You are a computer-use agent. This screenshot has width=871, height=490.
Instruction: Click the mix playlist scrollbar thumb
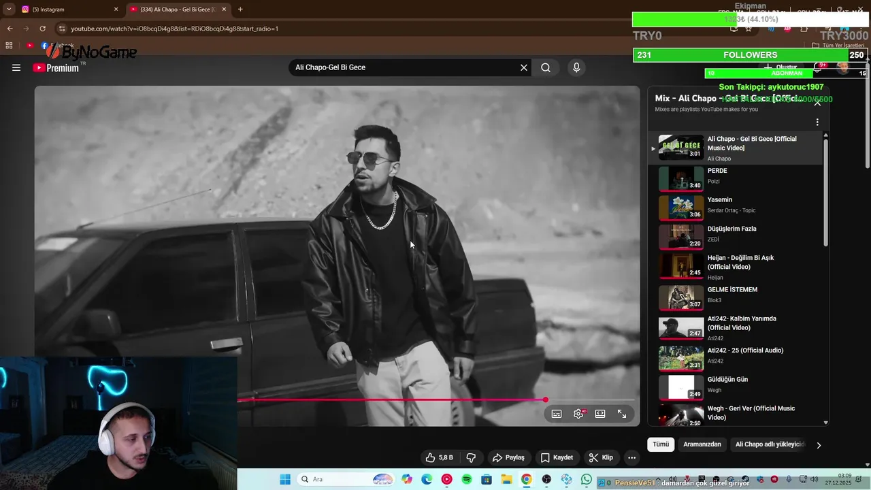(x=826, y=192)
